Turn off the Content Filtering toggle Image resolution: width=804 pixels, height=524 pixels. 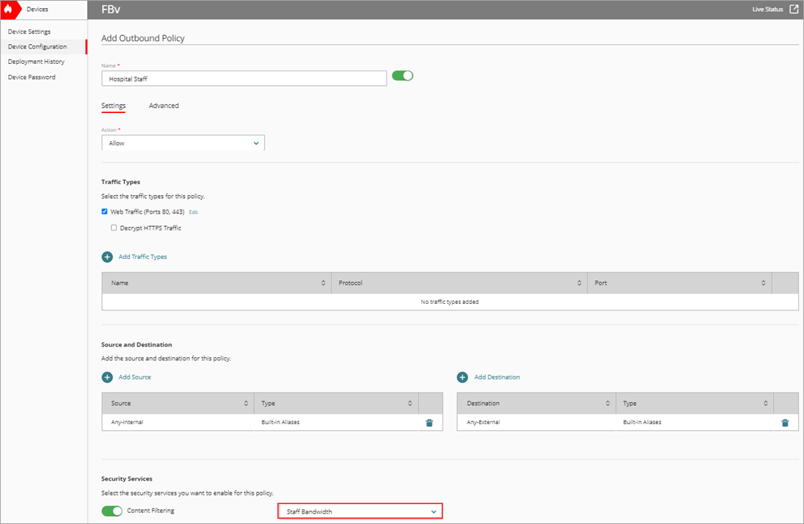(112, 511)
